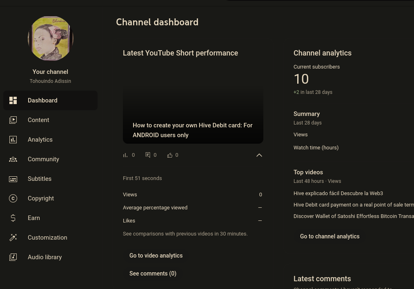The image size is (414, 289).
Task: Open Hive Debit card payment top video
Action: (x=354, y=205)
